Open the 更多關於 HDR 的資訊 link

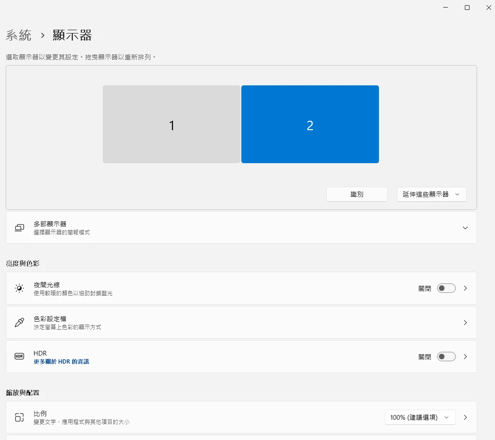pos(61,362)
